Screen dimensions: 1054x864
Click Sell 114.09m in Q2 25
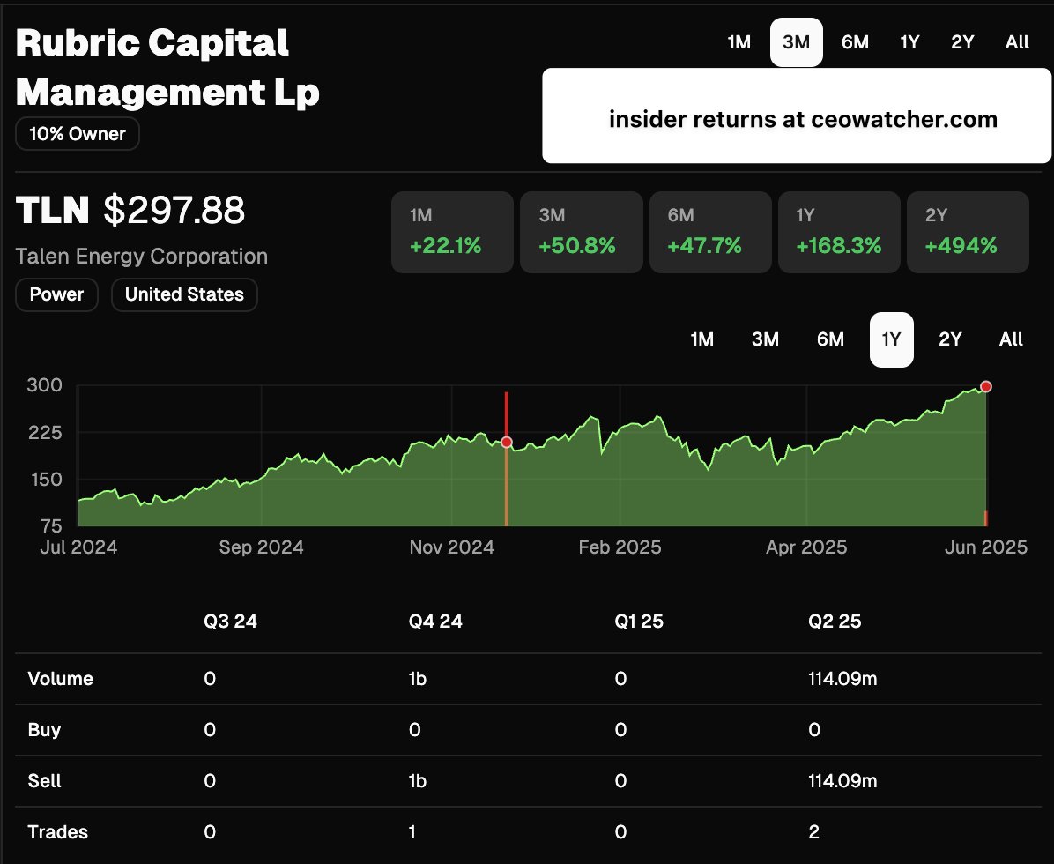point(842,780)
